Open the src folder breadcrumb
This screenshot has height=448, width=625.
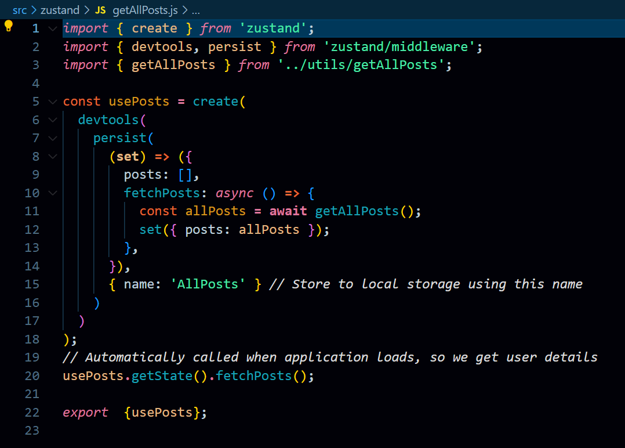click(x=20, y=10)
